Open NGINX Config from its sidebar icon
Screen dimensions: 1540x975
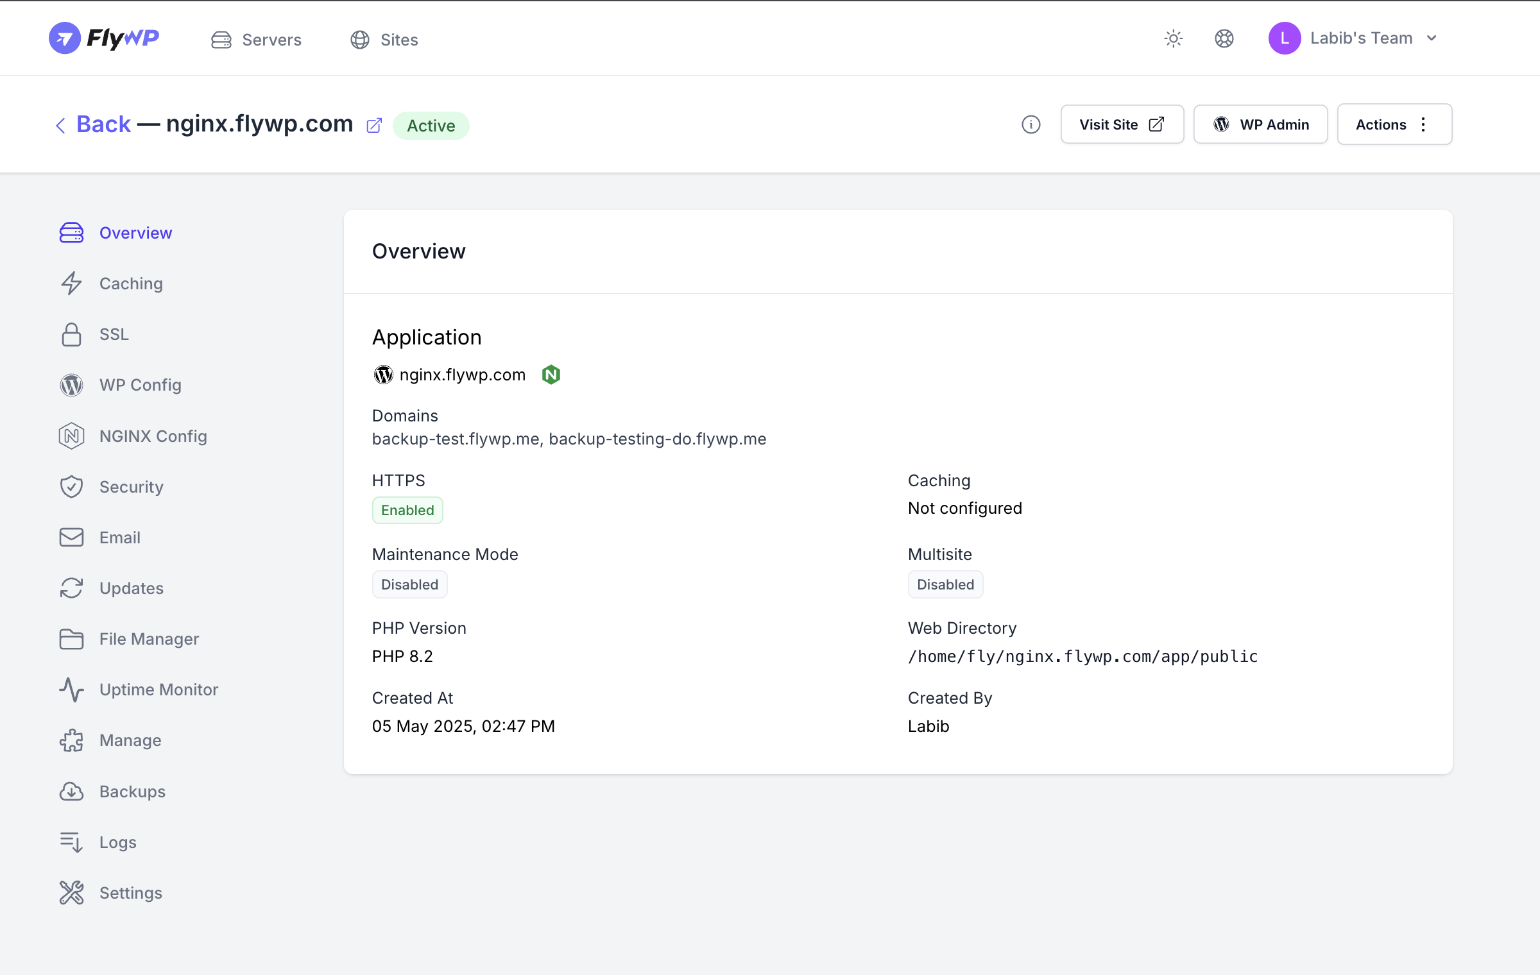71,436
